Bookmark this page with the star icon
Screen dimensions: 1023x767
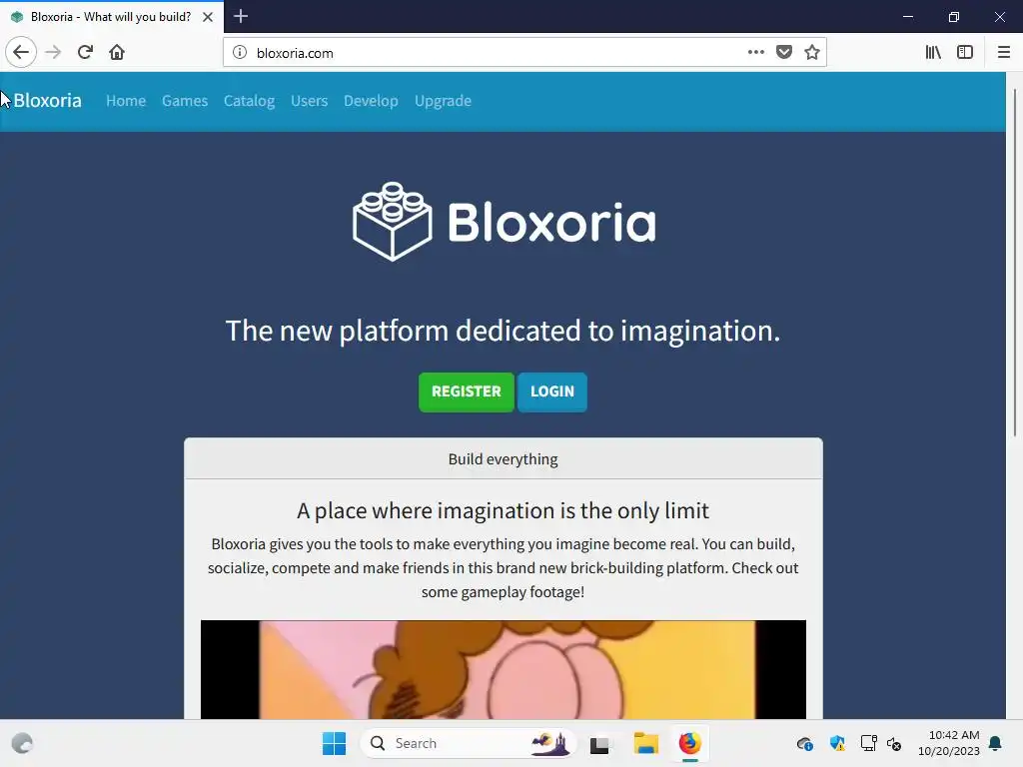[x=811, y=52]
